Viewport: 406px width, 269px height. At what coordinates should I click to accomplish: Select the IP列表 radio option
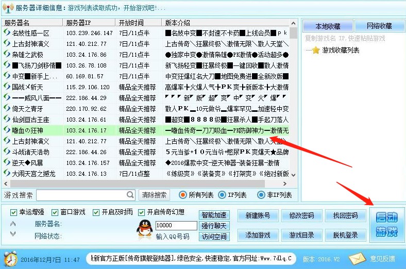coord(222,195)
